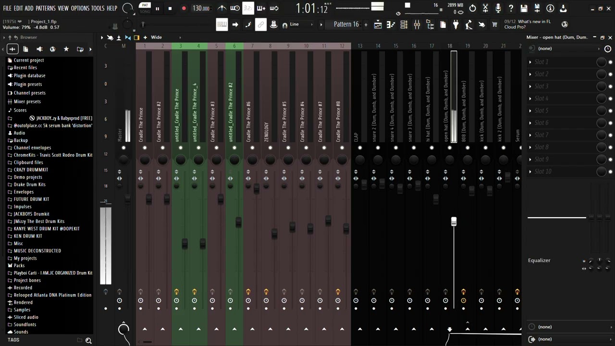Click the snap magnet icon
Screen dimensions: 615x346
285,25
